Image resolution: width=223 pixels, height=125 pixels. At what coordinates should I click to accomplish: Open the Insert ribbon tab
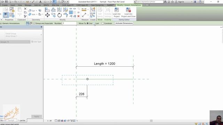pos(13,5)
